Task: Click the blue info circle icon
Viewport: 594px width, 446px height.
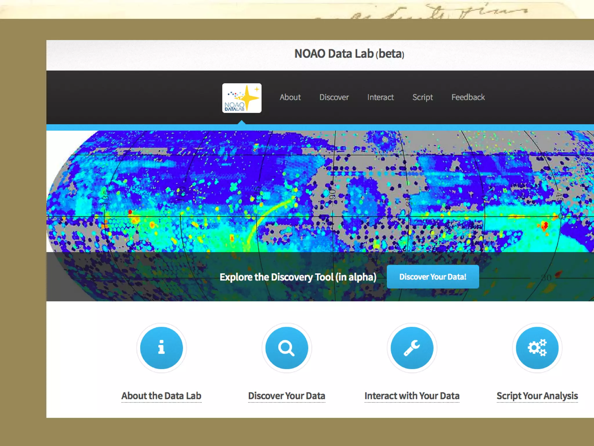Action: pyautogui.click(x=161, y=348)
